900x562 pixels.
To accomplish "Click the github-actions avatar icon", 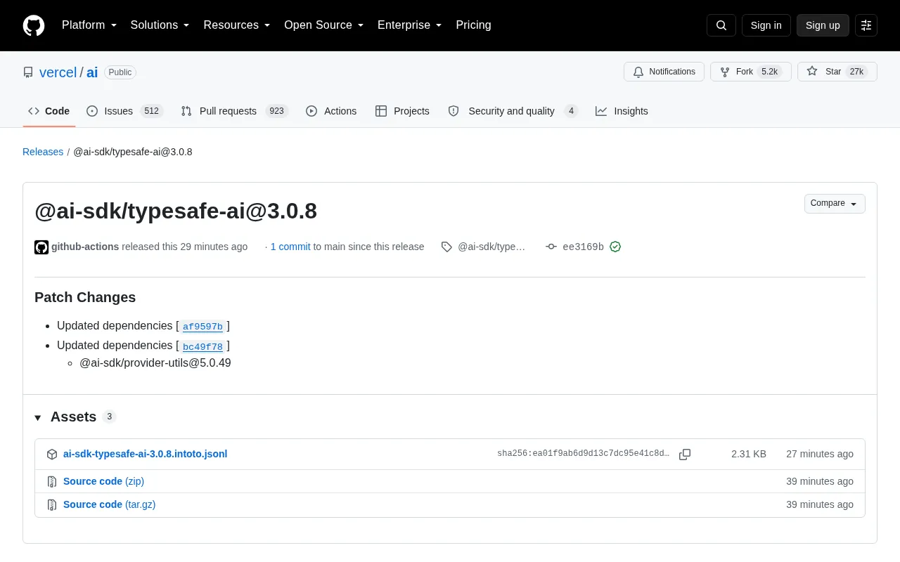I will (41, 247).
